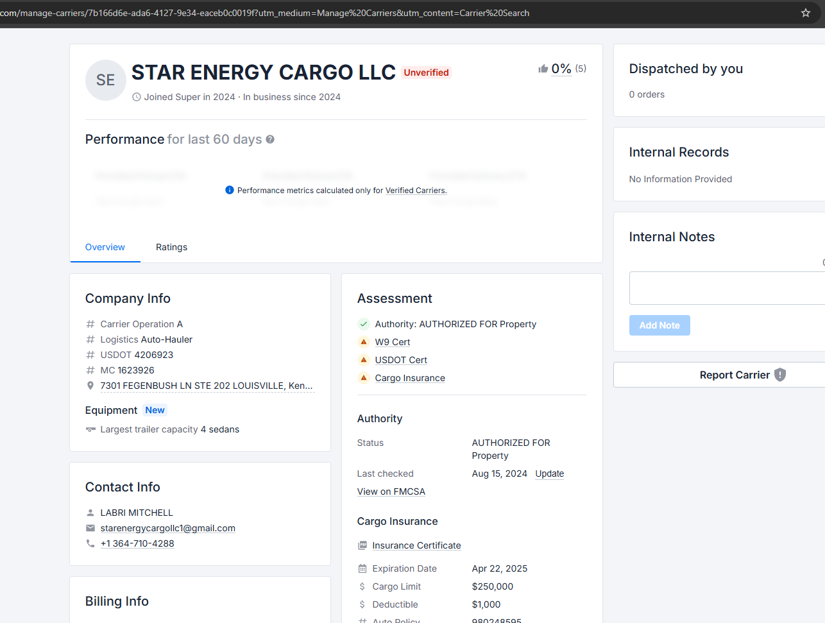Click the starenergycargollc1@gmail.com email link
825x623 pixels.
[x=168, y=528]
